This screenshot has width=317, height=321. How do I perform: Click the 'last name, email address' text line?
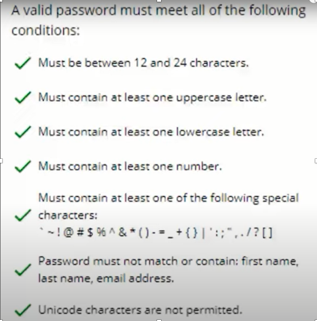click(x=106, y=278)
